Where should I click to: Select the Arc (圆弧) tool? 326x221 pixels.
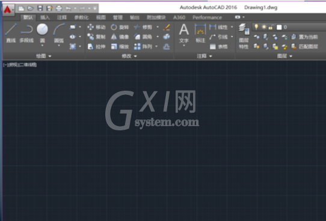coord(59,33)
